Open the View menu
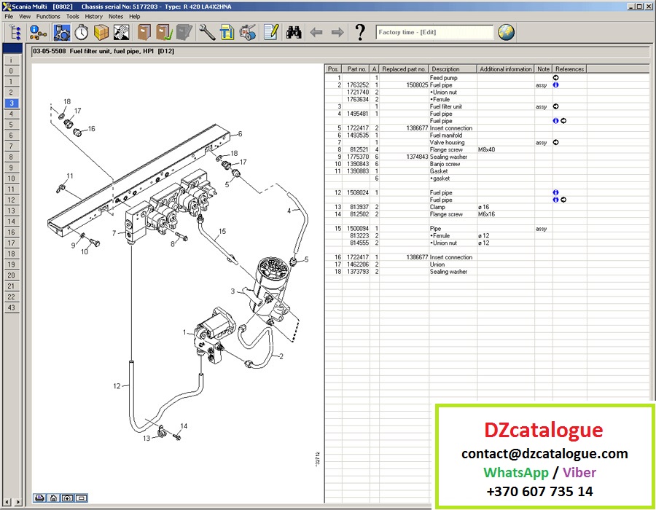Screen dimensions: 656x510 pyautogui.click(x=25, y=16)
